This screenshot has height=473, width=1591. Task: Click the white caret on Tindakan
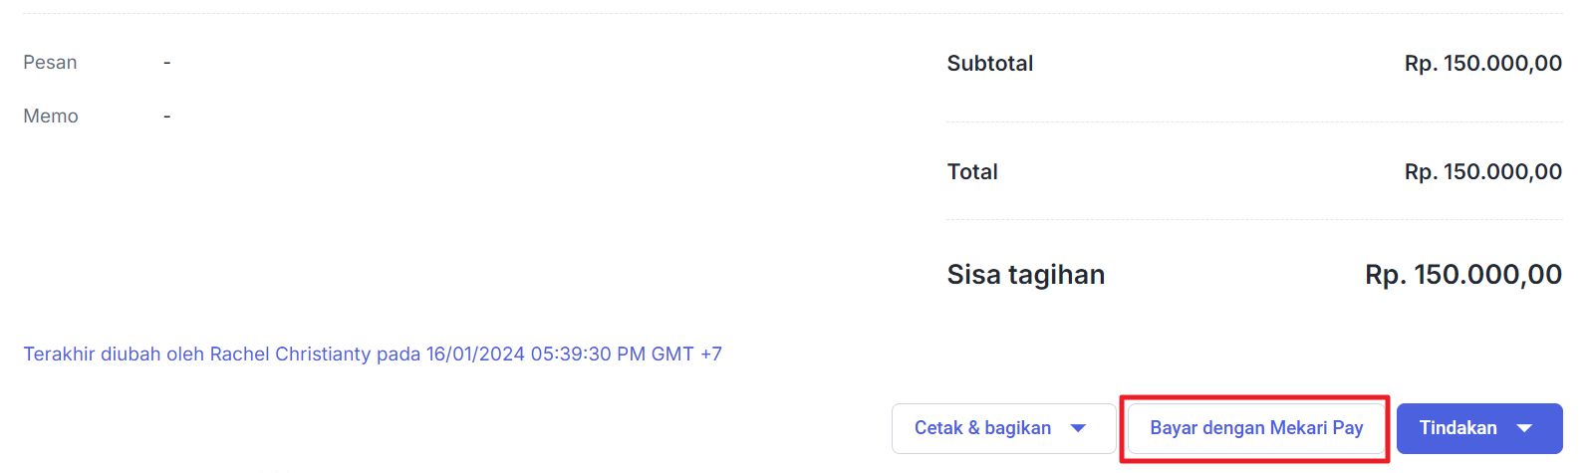pos(1524,428)
